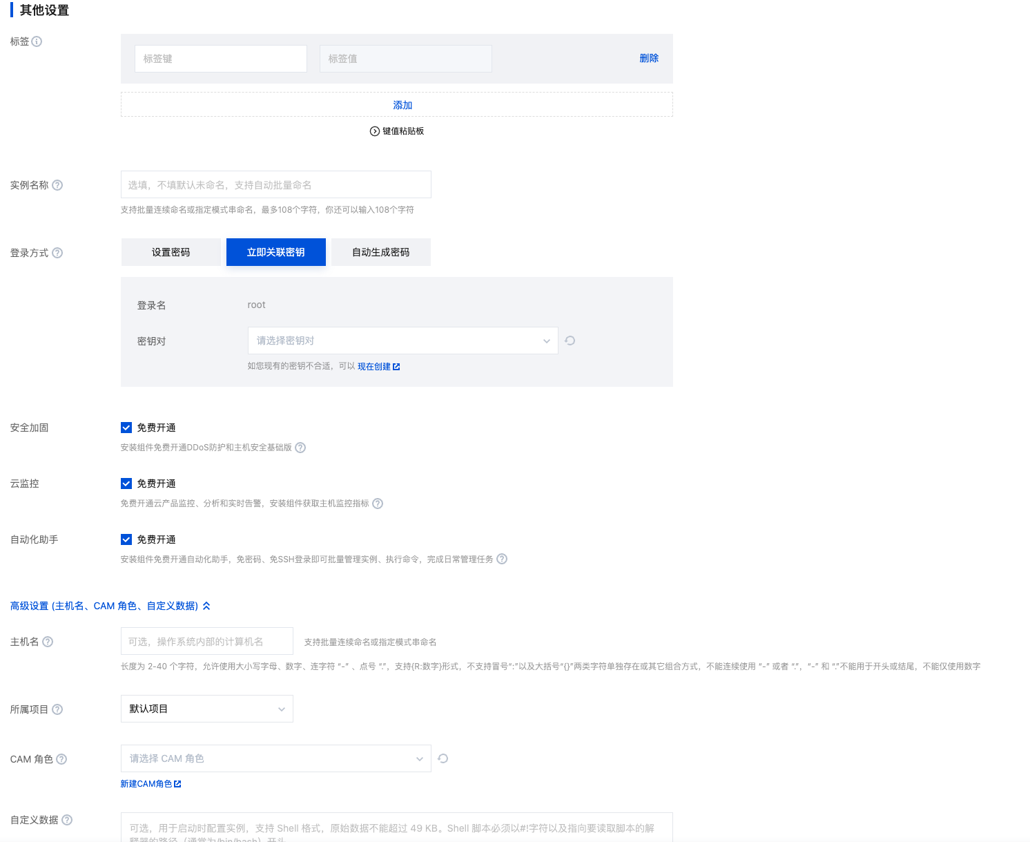Select the 立即关联密钥 login option
The width and height of the screenshot is (1030, 842).
click(276, 252)
